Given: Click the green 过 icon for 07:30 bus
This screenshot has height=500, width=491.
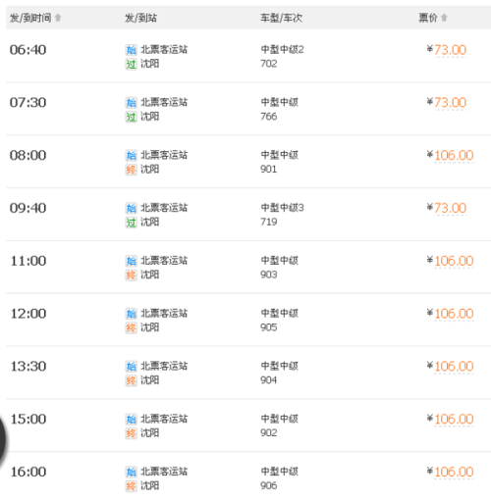Looking at the screenshot, I should coord(131,117).
